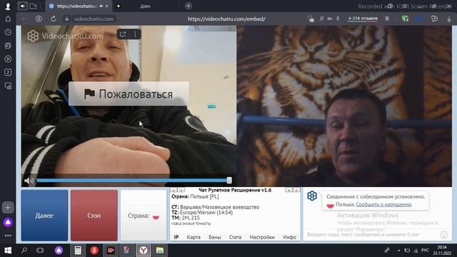Click the Далее next button
The width and height of the screenshot is (457, 257).
pyautogui.click(x=44, y=216)
